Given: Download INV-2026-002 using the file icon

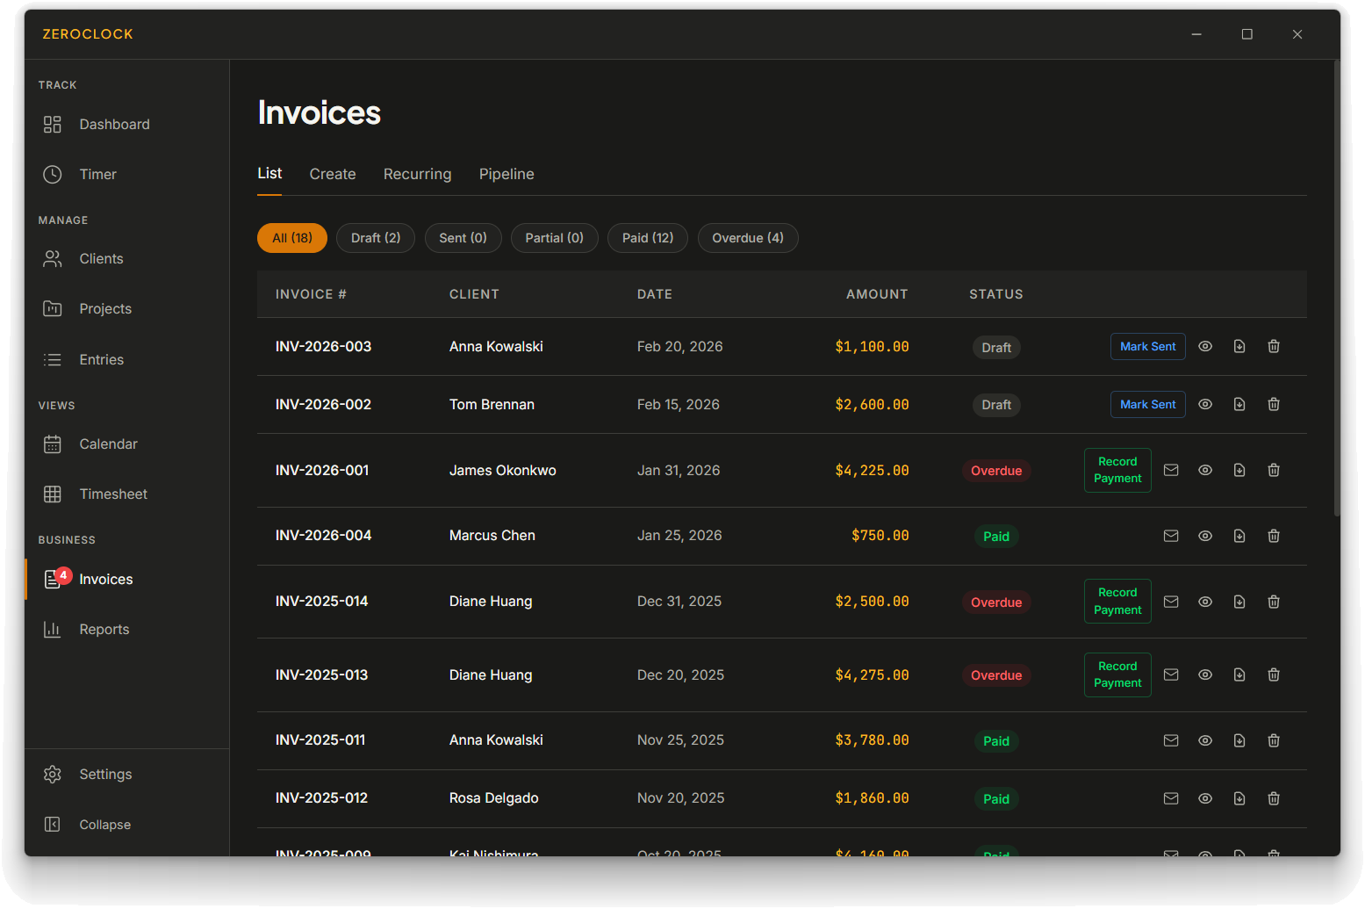Looking at the screenshot, I should pos(1239,405).
